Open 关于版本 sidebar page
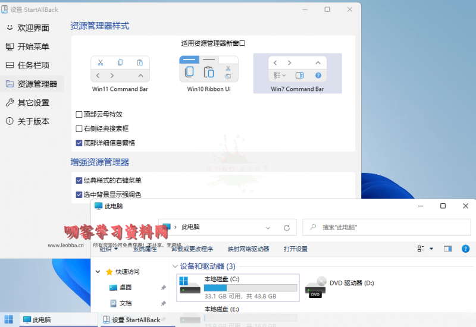The width and height of the screenshot is (476, 327). click(x=32, y=121)
